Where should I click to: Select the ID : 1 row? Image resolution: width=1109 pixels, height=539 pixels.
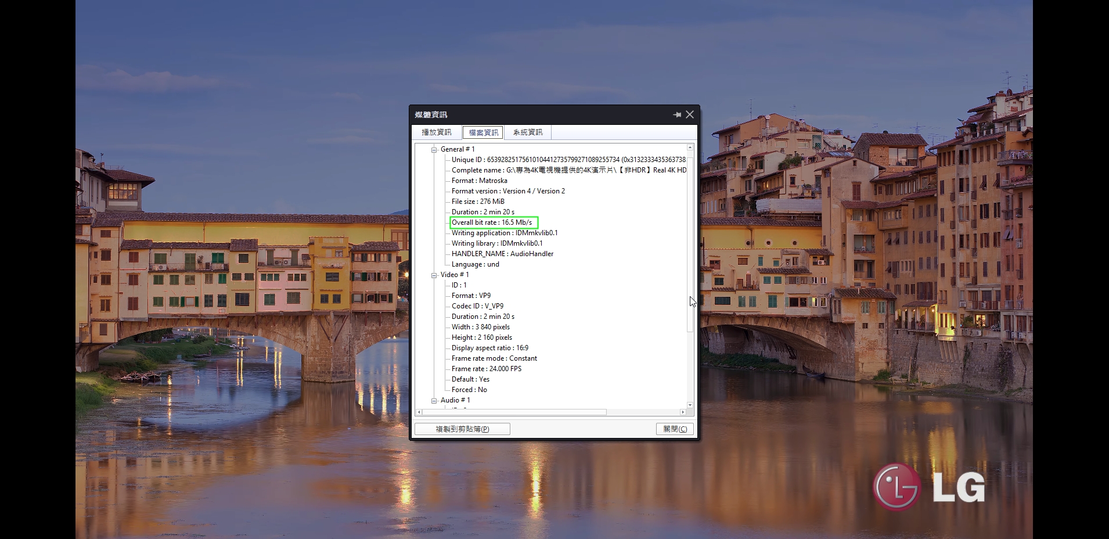point(459,285)
